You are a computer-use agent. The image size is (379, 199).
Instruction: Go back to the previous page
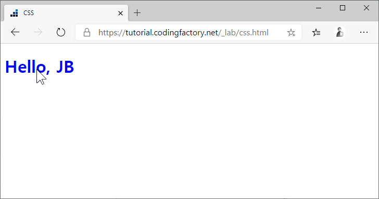click(15, 32)
